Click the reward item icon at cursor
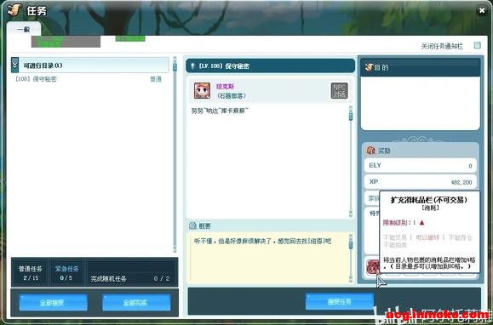 pos(373,267)
